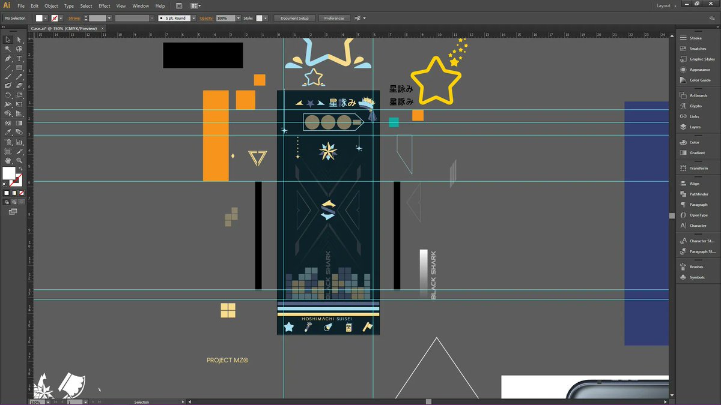The height and width of the screenshot is (405, 721).
Task: Select the Symbol Sprayer tool
Action: coord(8,142)
